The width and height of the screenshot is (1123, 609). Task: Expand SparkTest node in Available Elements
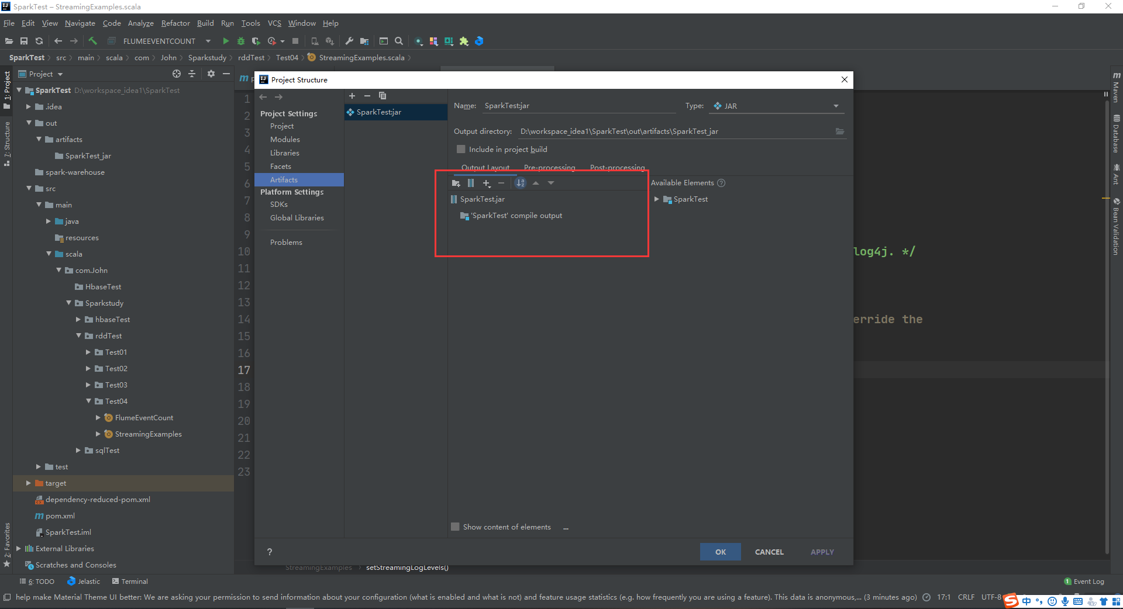pos(656,199)
